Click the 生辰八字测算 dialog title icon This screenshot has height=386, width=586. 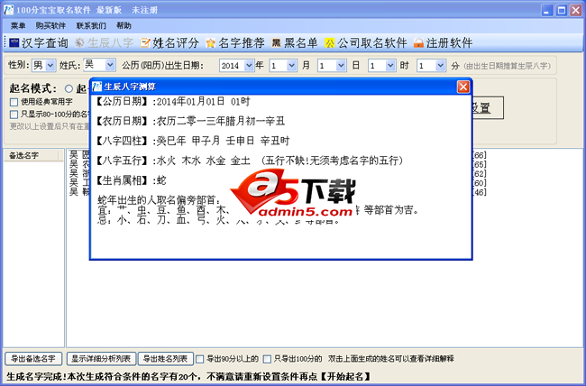tap(97, 87)
